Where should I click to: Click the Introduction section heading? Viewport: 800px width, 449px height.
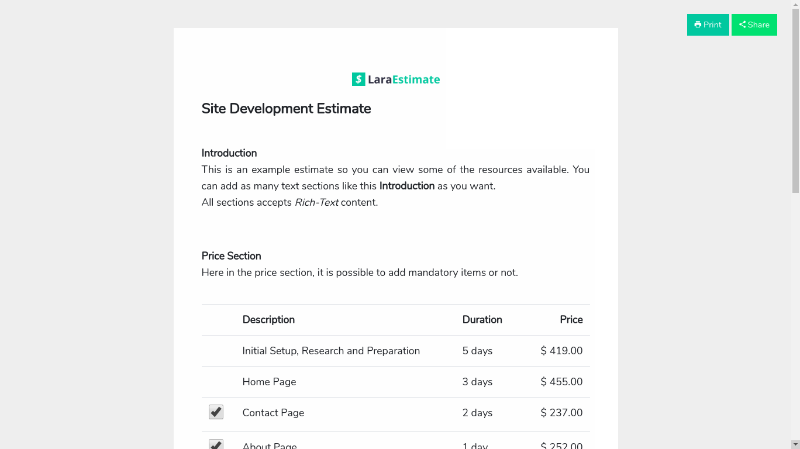[x=229, y=153]
